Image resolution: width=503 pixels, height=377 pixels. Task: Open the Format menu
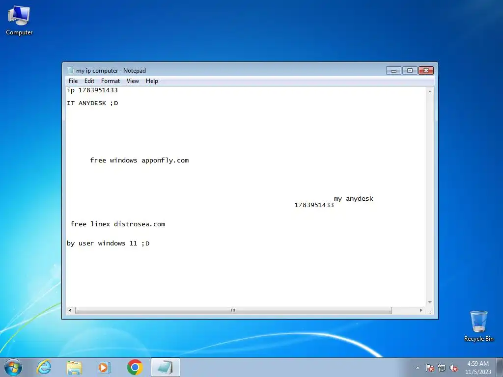tap(111, 81)
